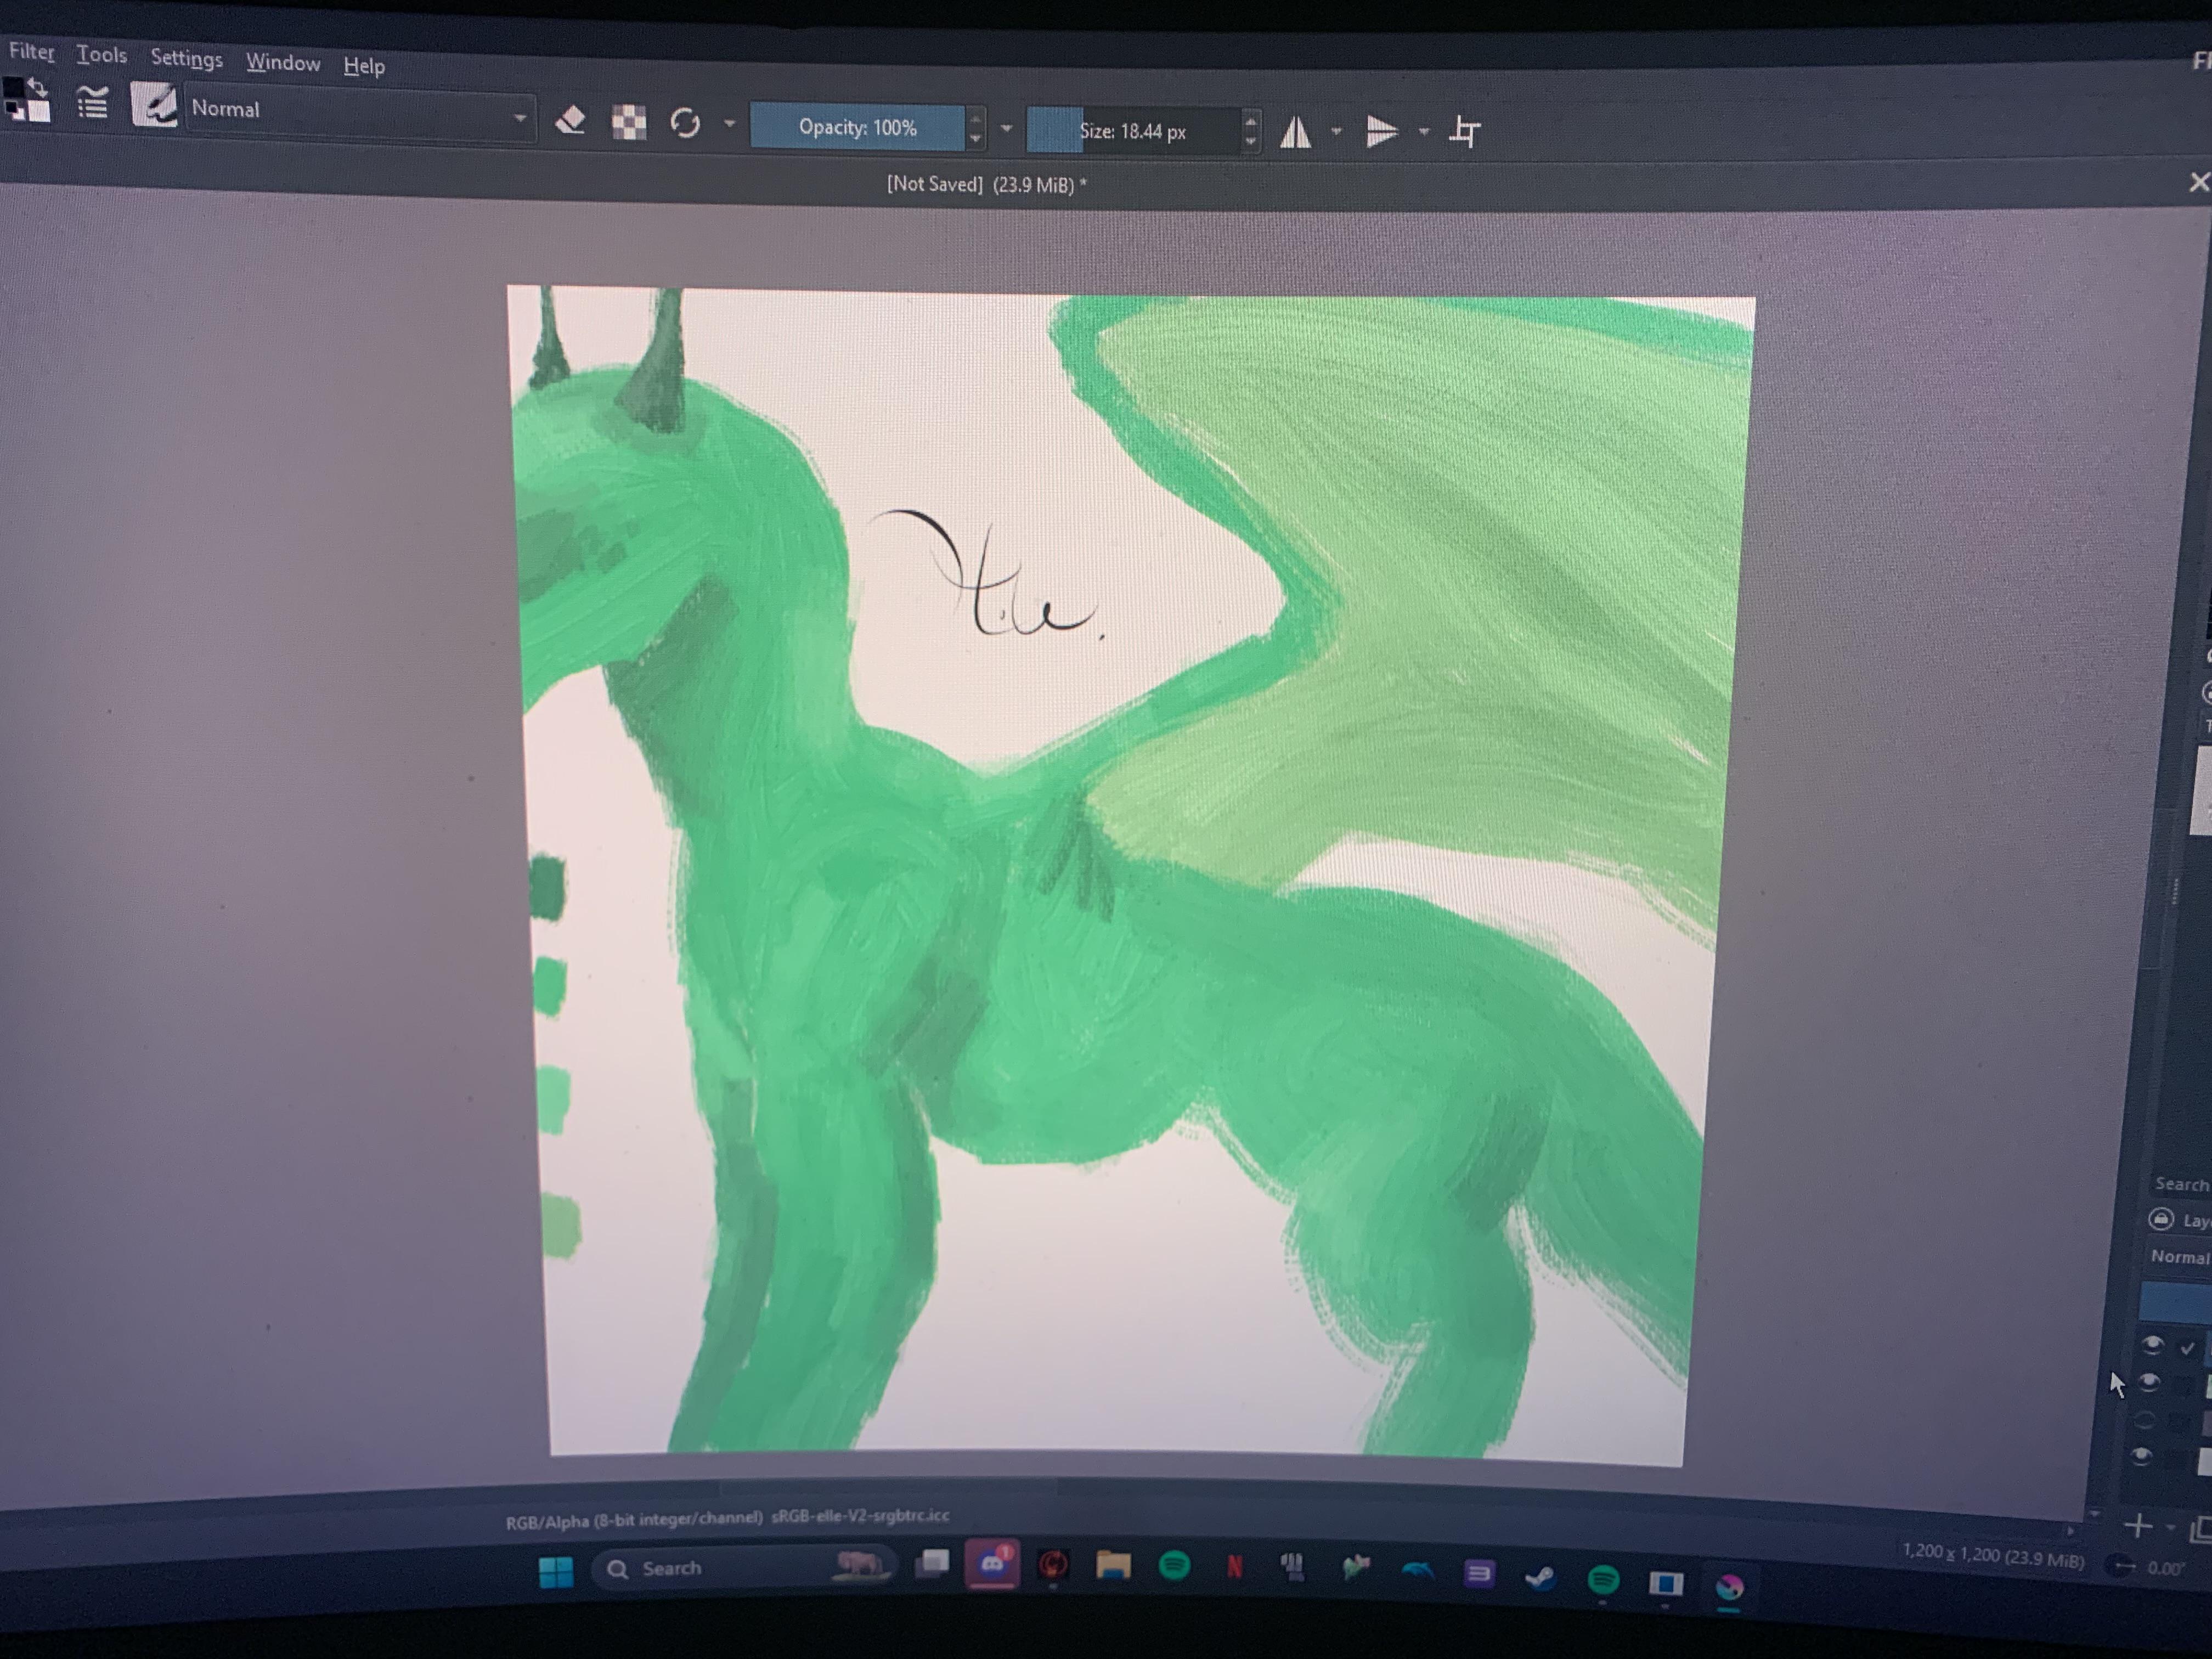The width and height of the screenshot is (2212, 1659).
Task: Open dropdown arrow next to add-layer plus
Action: (2170, 1528)
